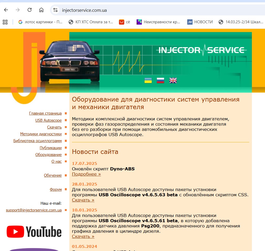Image resolution: width=265 pixels, height=251 pixels.
Task: Select the British flag for English
Action: (173, 80)
